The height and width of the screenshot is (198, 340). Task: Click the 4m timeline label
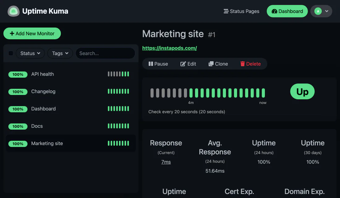pyautogui.click(x=191, y=103)
